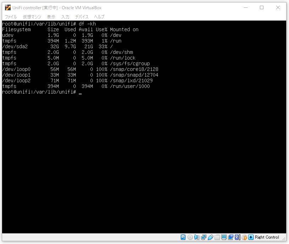The image size is (289, 244).
Task: Click the df -kh command text
Action: 87,24
